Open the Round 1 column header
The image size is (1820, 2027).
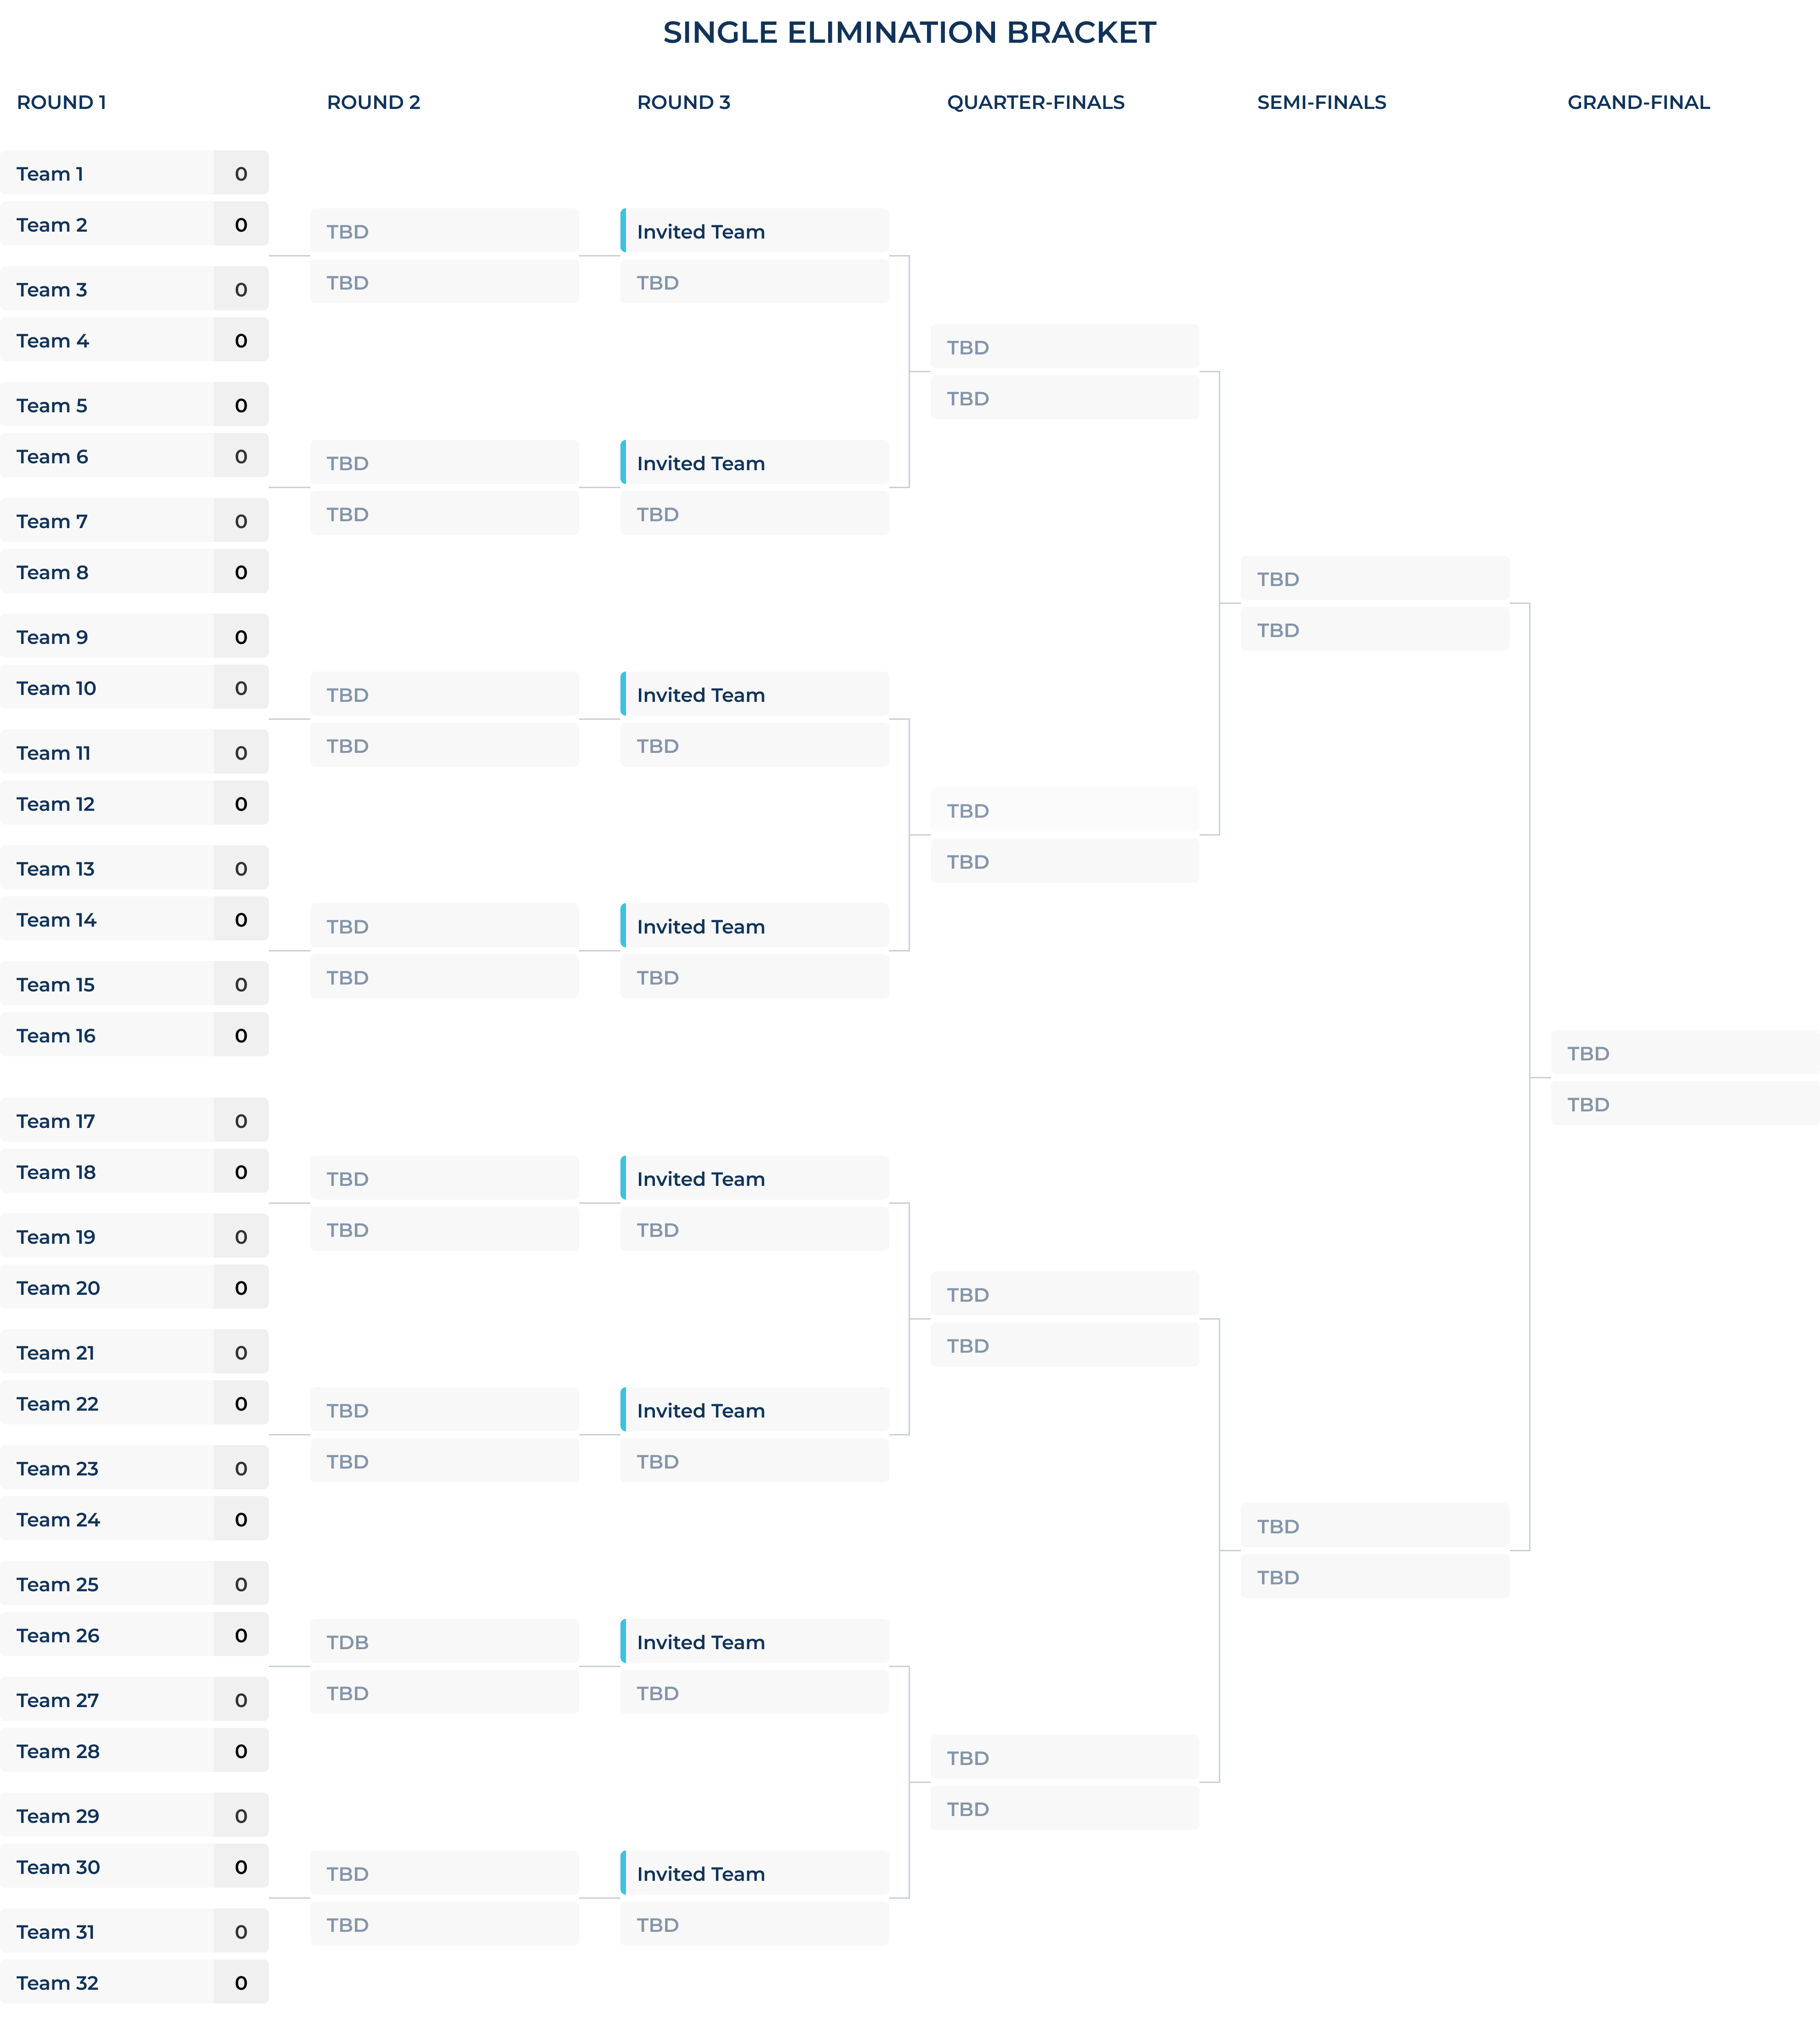(x=61, y=102)
